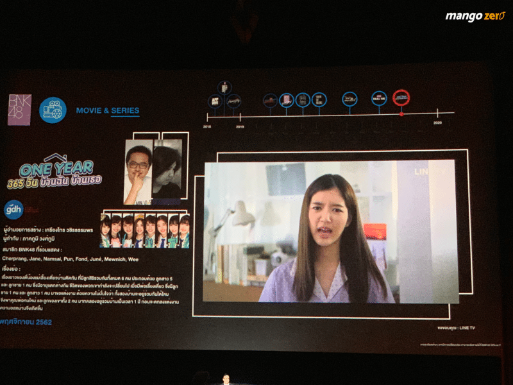Select the REAL ME timeline circle

click(379, 98)
